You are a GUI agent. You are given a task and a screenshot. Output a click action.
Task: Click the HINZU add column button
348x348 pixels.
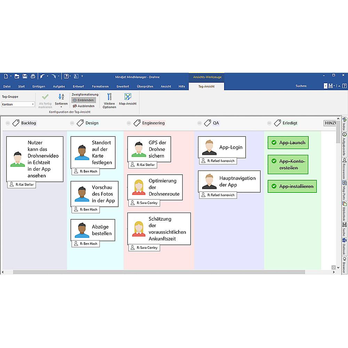pyautogui.click(x=330, y=123)
